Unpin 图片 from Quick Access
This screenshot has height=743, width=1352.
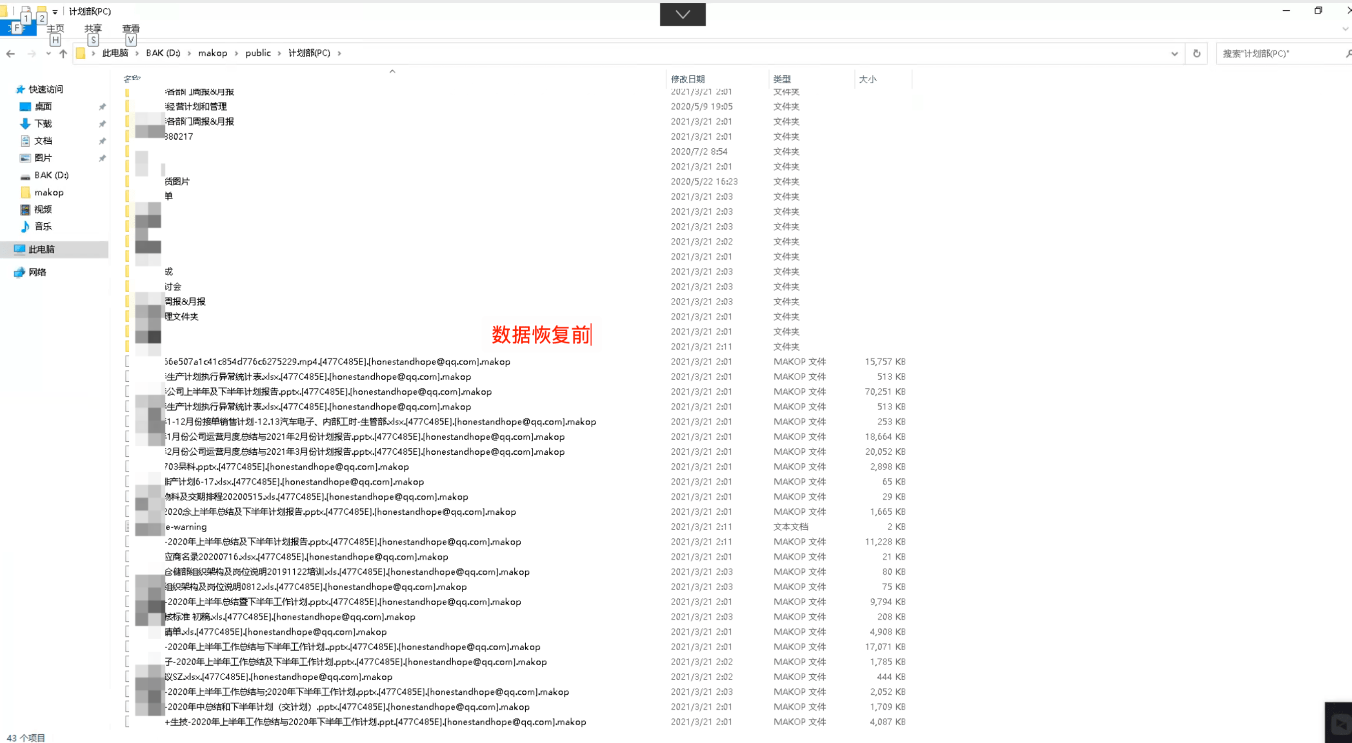point(103,158)
